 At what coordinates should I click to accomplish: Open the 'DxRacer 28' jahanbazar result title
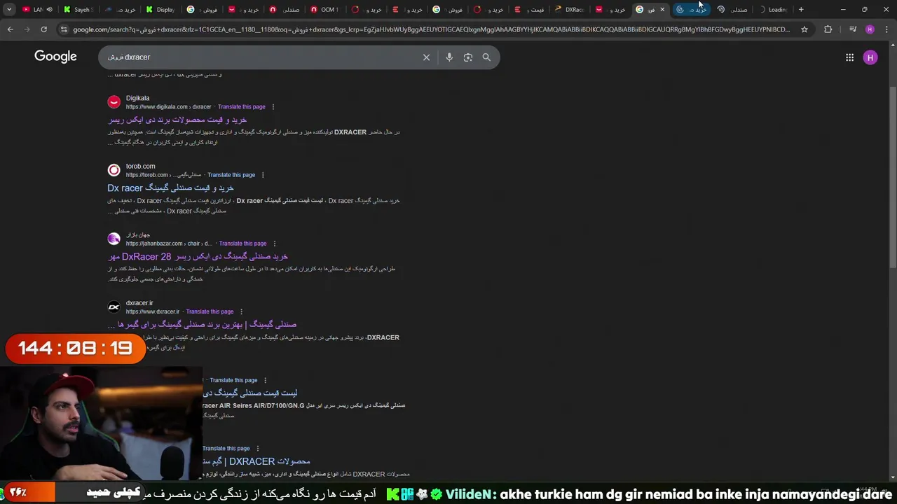198,256
